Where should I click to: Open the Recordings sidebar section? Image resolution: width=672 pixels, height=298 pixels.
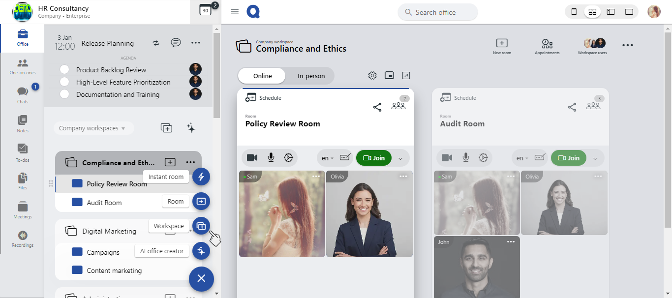pos(22,238)
